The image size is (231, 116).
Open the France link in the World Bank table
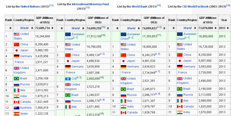[126, 72]
